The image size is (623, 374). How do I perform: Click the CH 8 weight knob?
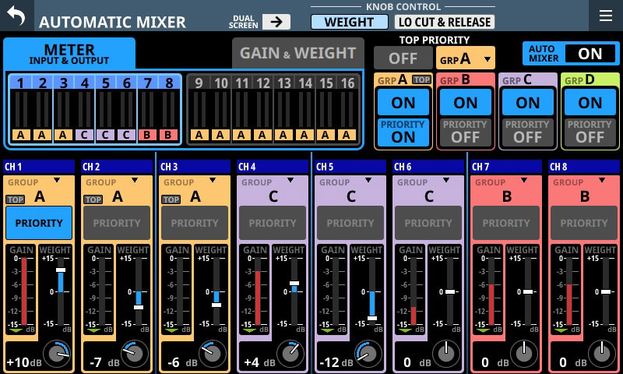tap(601, 355)
